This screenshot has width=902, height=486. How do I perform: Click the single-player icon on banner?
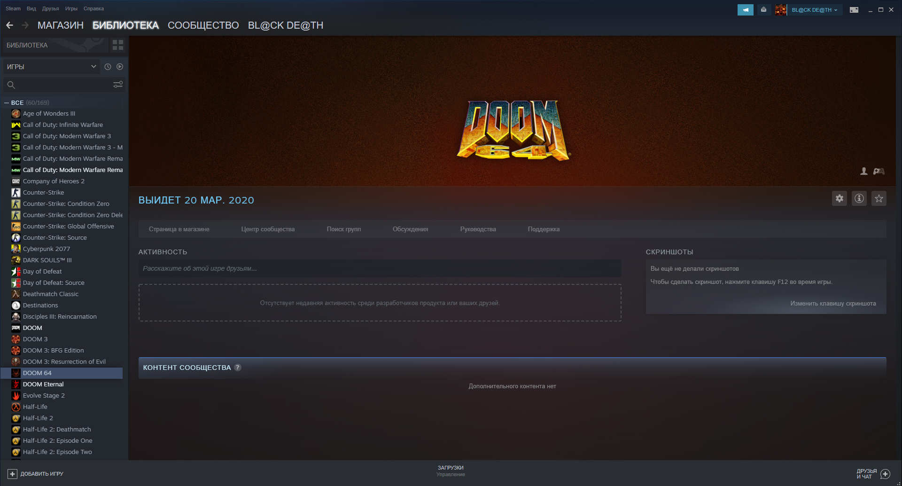pyautogui.click(x=864, y=171)
